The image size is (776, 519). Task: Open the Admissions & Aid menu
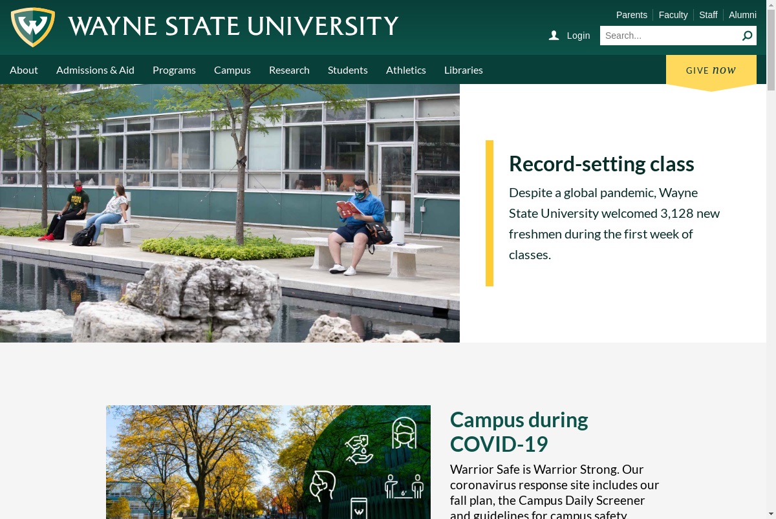(95, 70)
